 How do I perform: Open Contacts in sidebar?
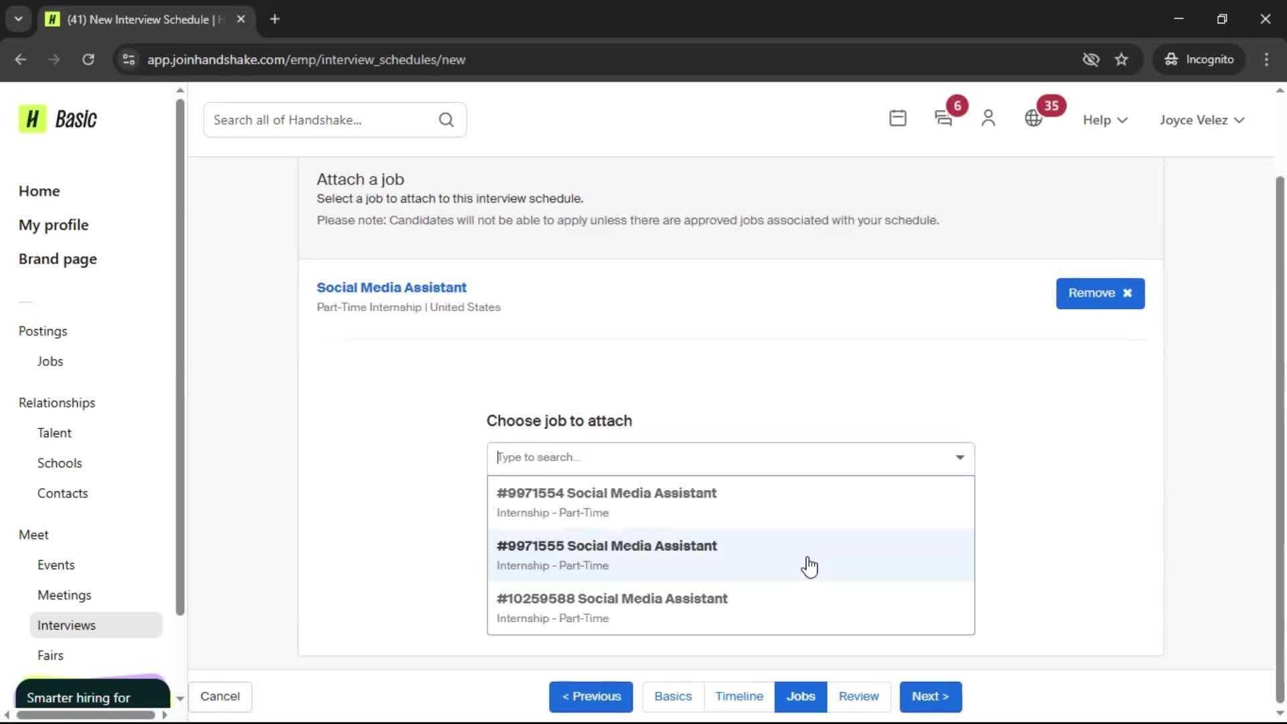(62, 493)
